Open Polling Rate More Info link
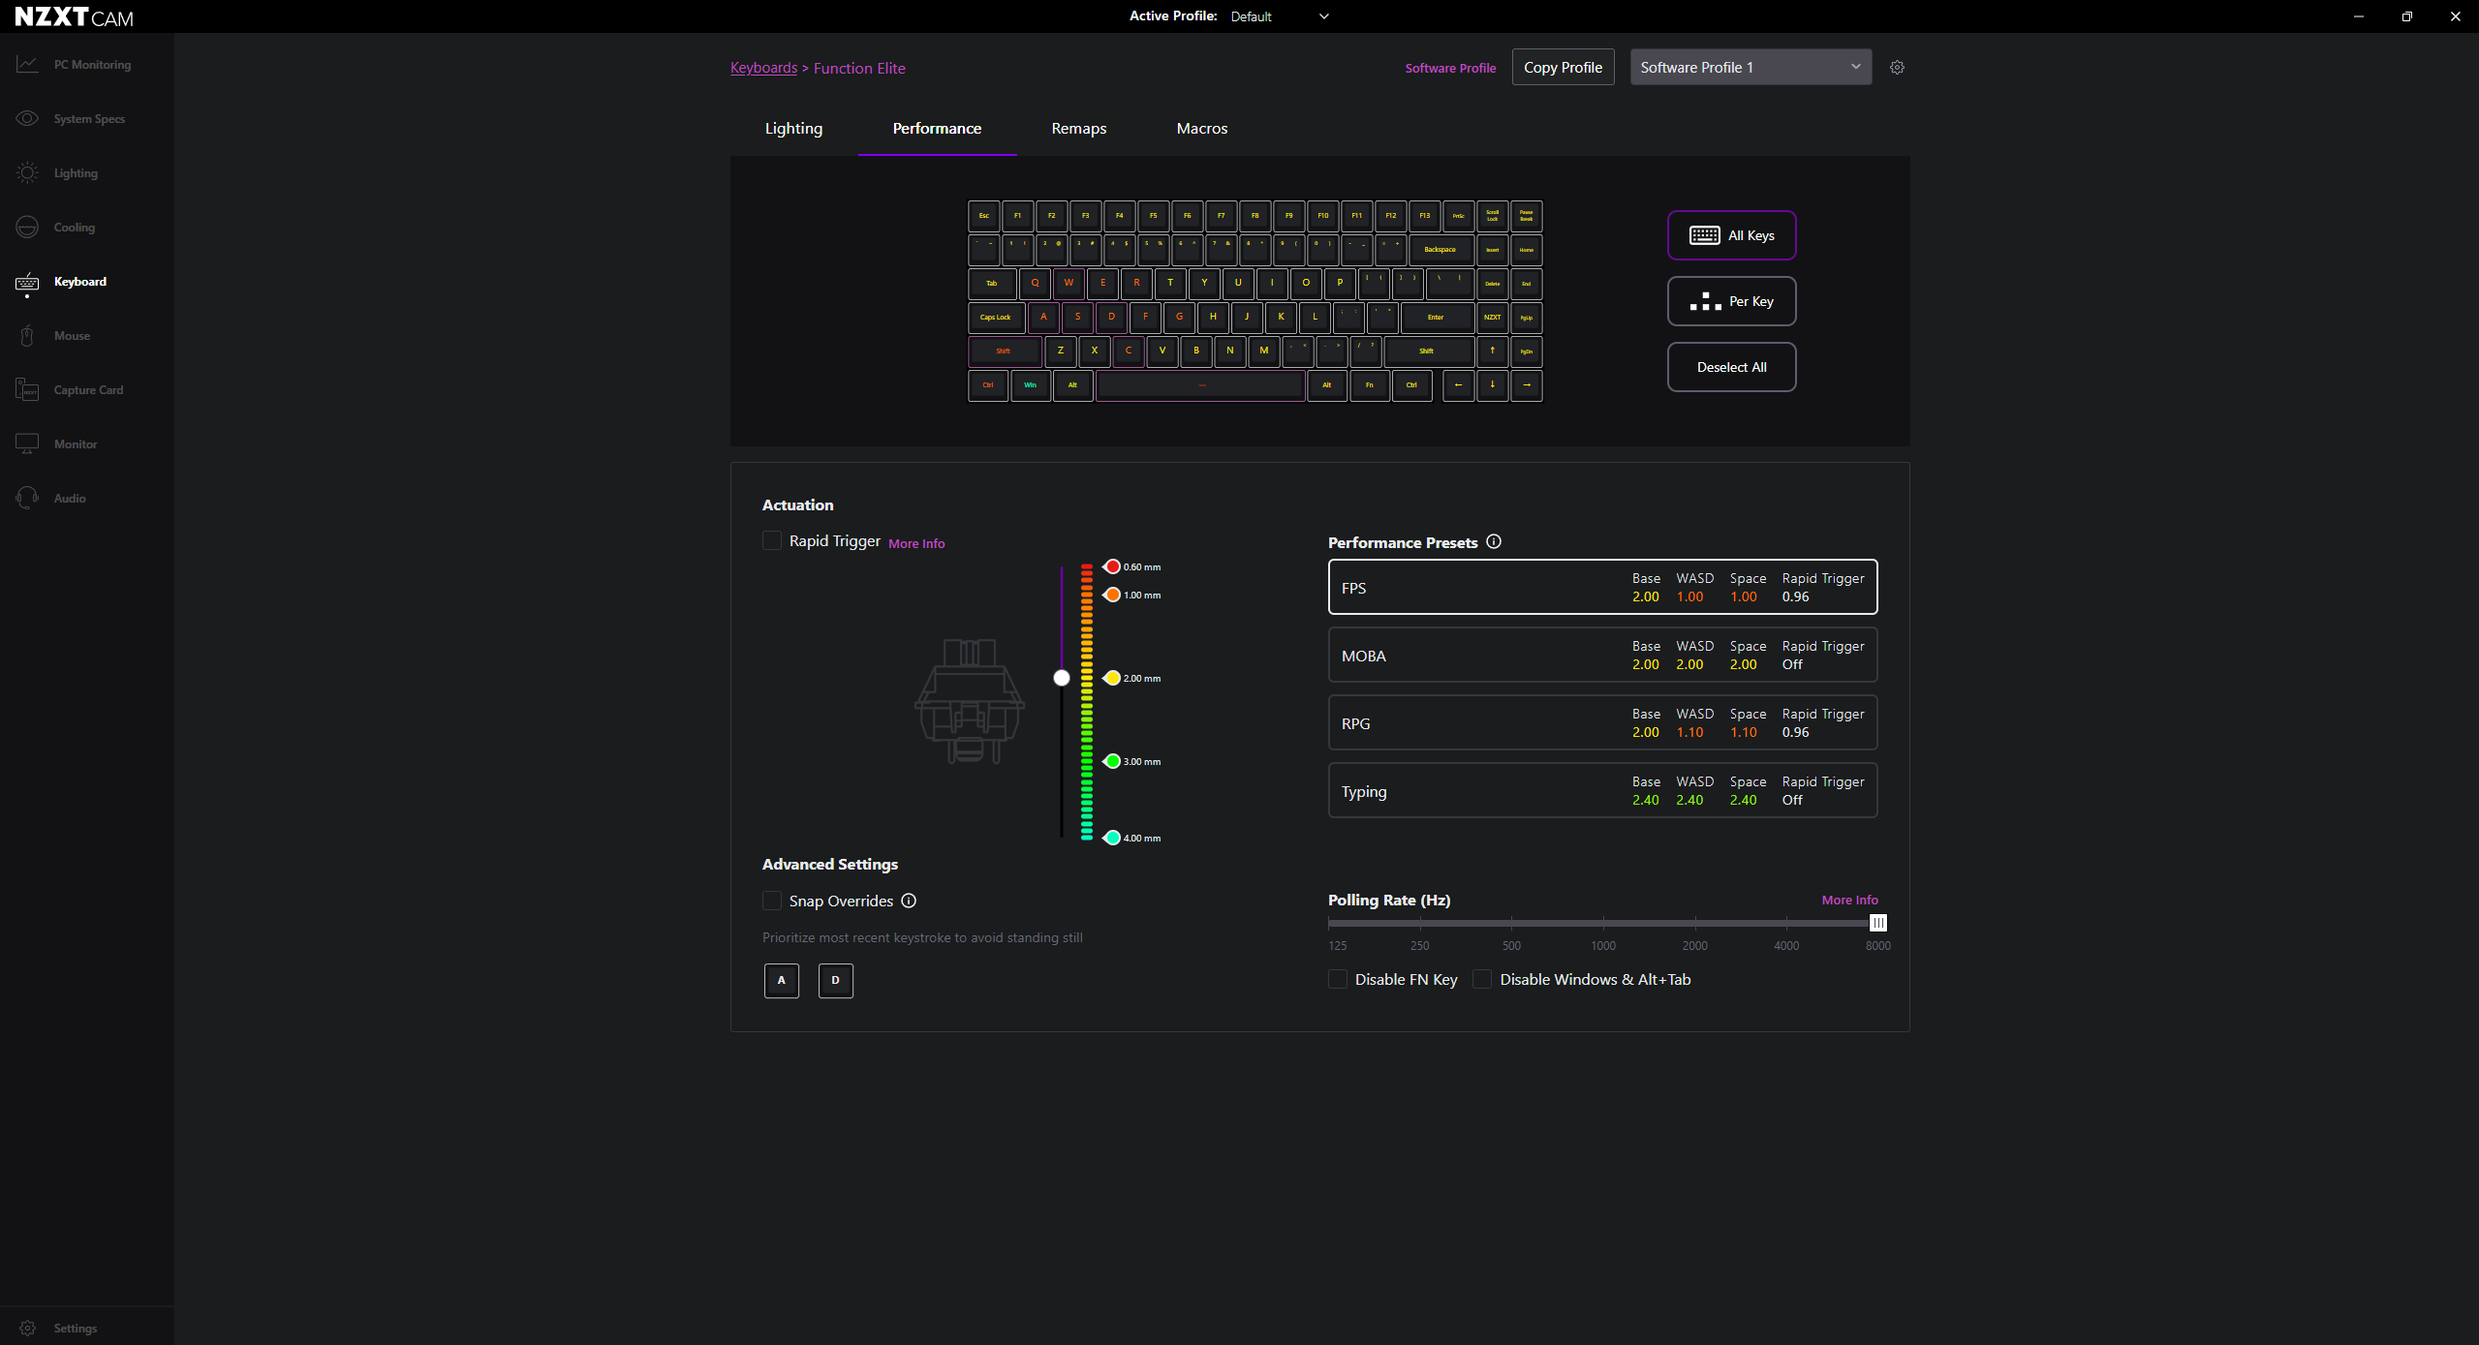This screenshot has height=1345, width=2479. pyautogui.click(x=1849, y=900)
